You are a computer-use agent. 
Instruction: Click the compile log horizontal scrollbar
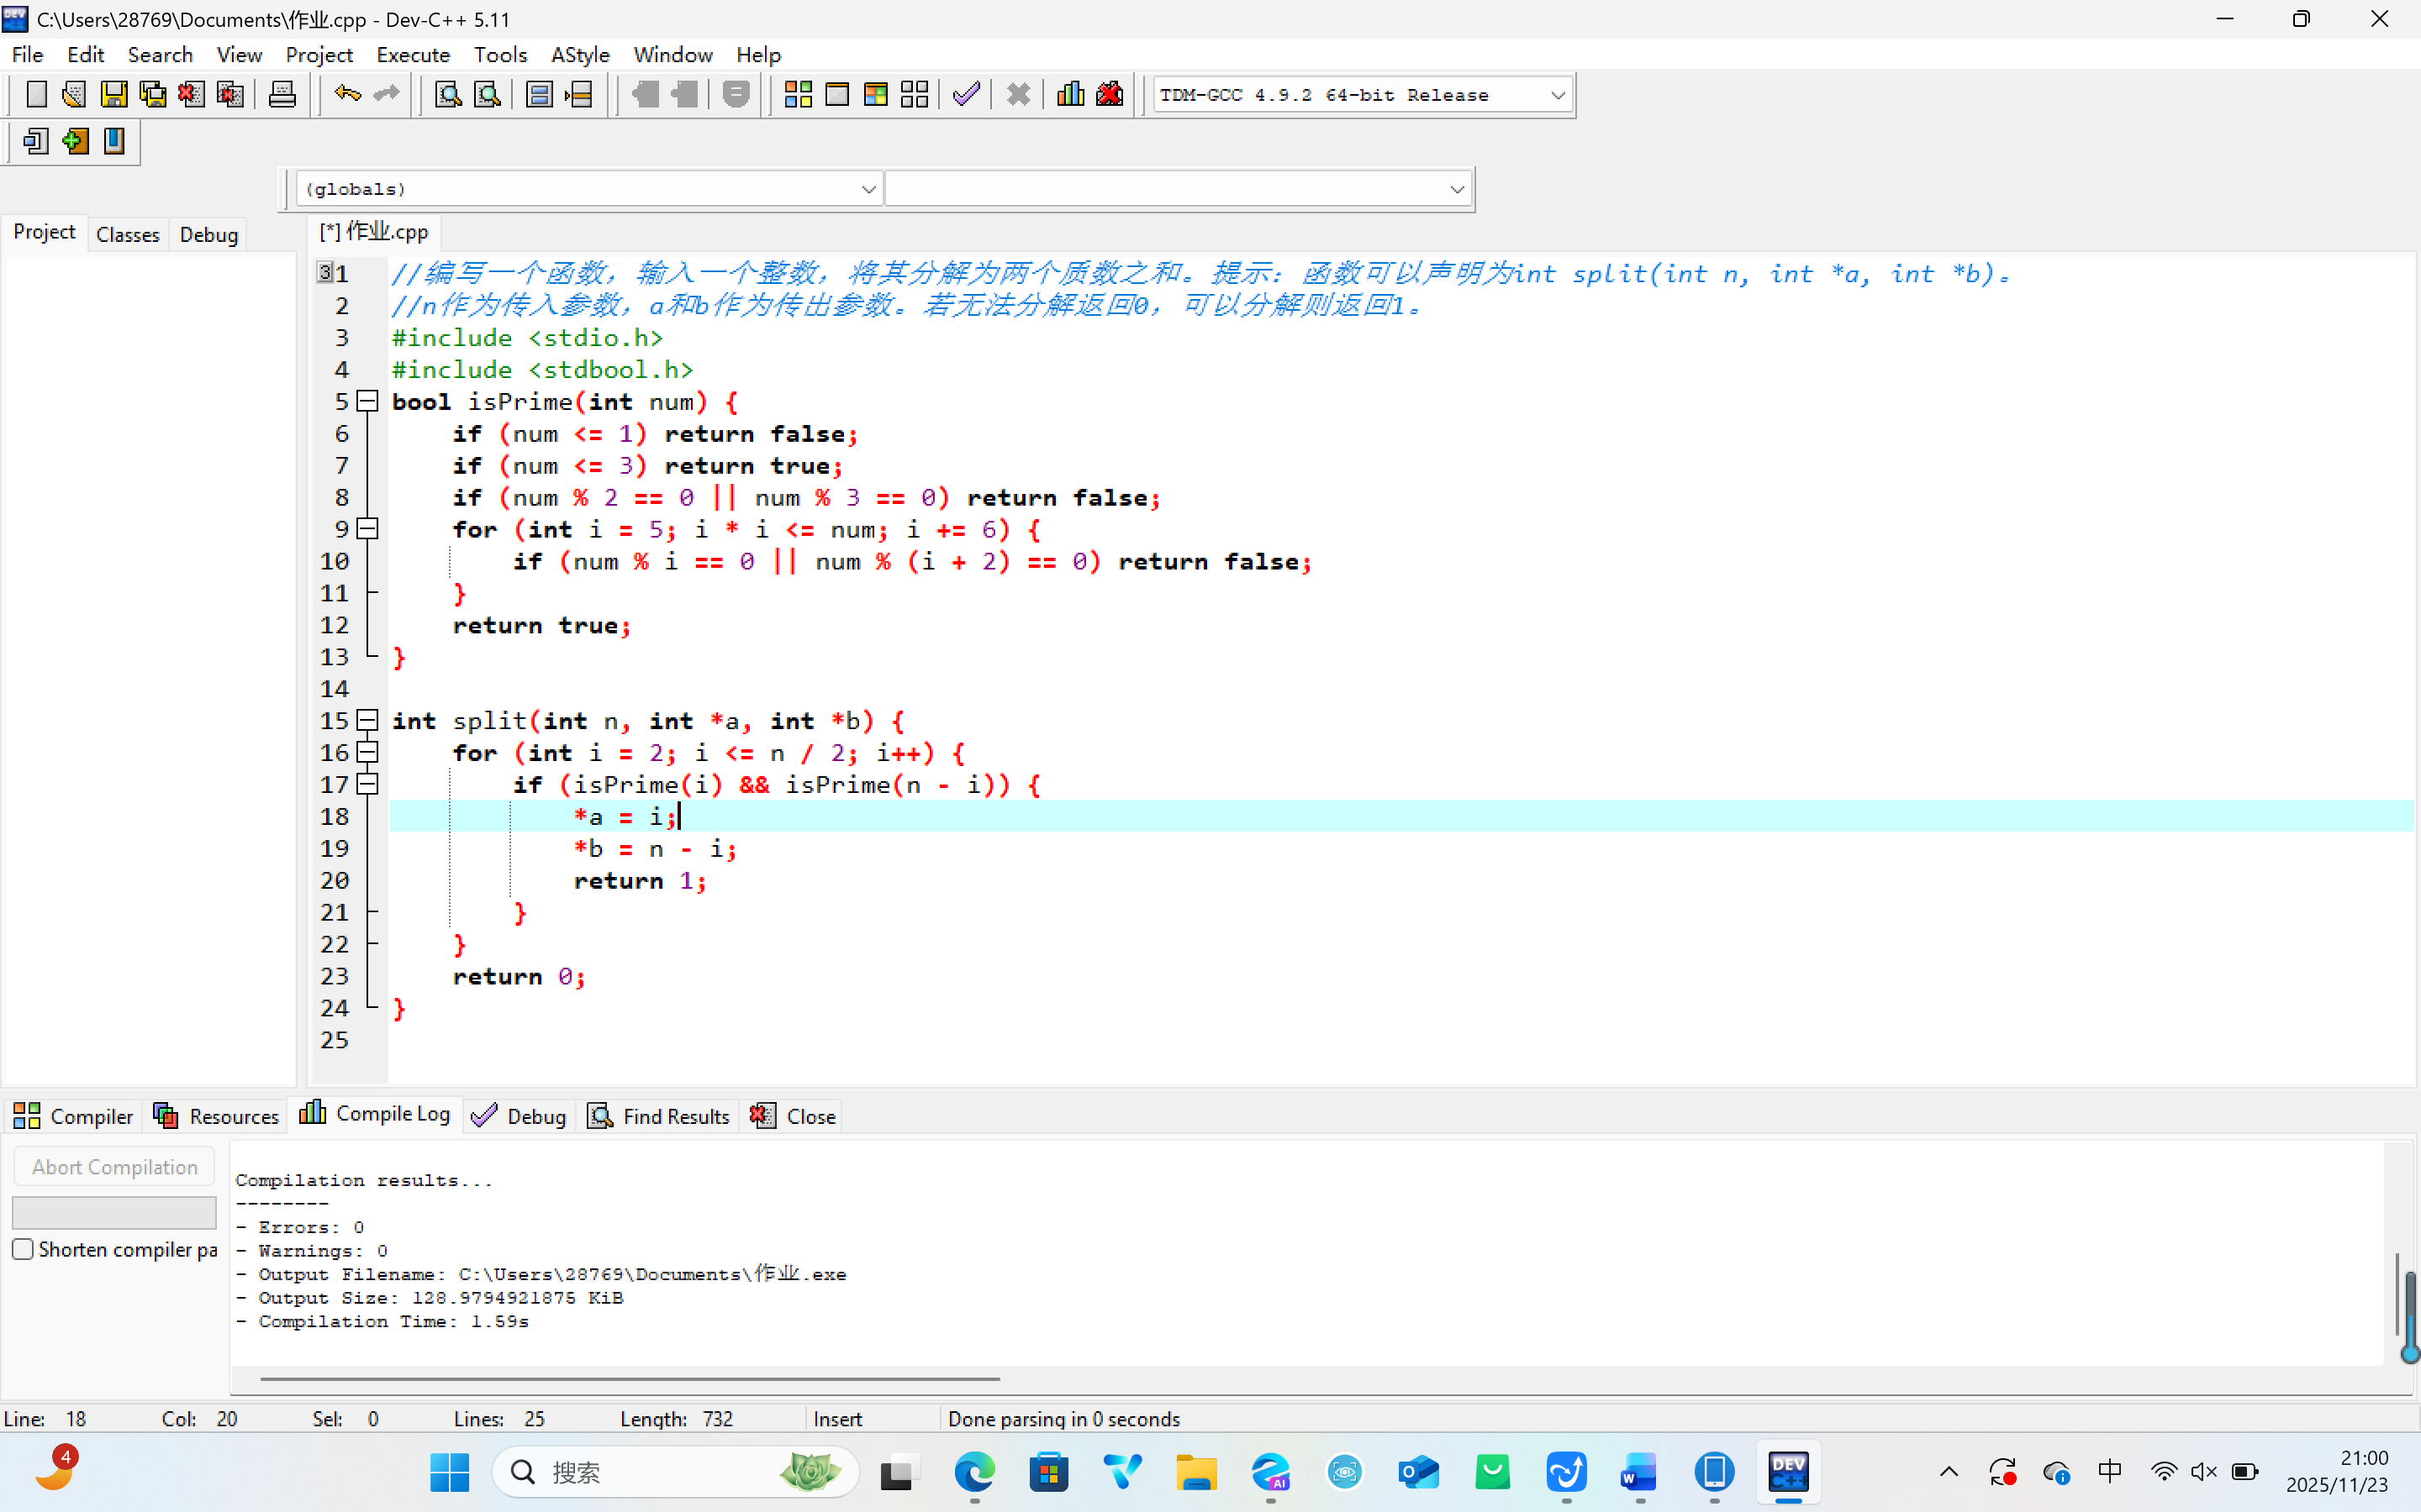point(630,1379)
